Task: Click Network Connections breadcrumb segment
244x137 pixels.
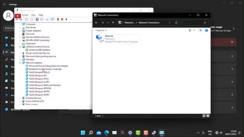Action: coord(149,23)
